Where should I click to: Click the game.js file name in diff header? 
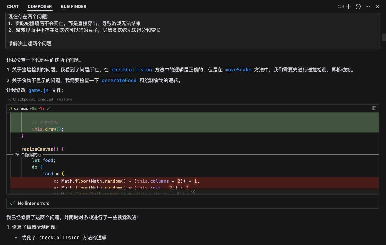tap(21, 108)
